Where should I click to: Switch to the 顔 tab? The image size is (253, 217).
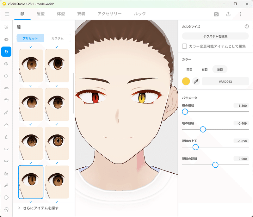pyautogui.click(x=22, y=14)
